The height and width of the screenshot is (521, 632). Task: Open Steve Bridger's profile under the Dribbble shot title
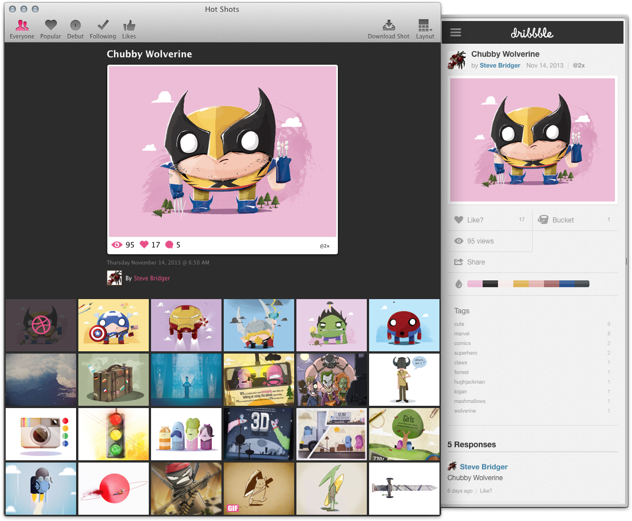(500, 65)
